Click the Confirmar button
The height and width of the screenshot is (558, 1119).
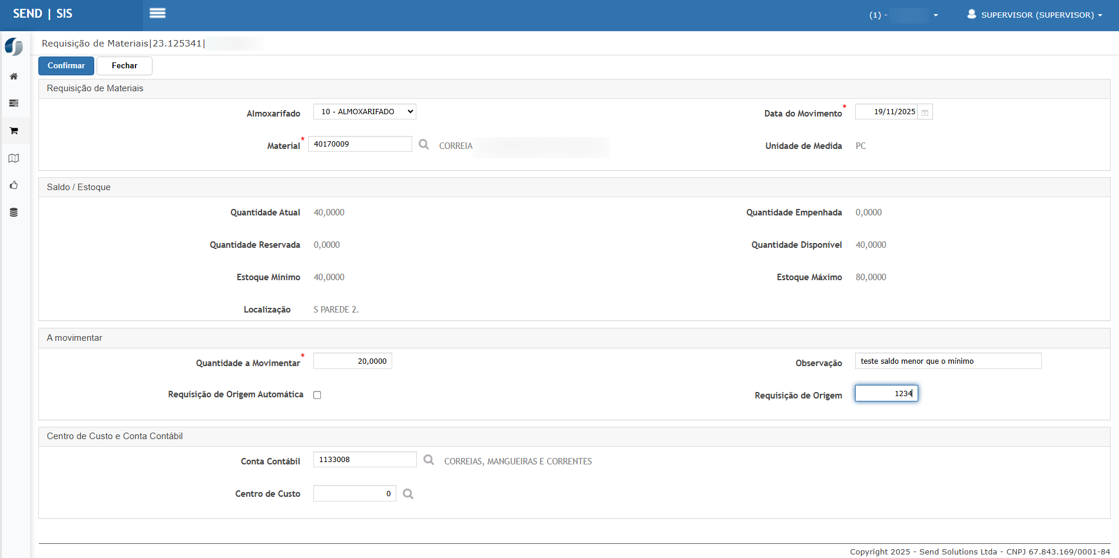pos(66,66)
